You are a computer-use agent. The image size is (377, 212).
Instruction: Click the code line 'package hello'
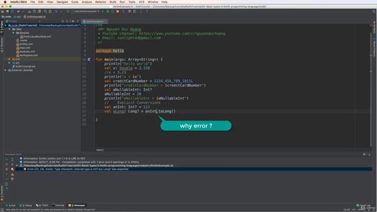[110, 51]
